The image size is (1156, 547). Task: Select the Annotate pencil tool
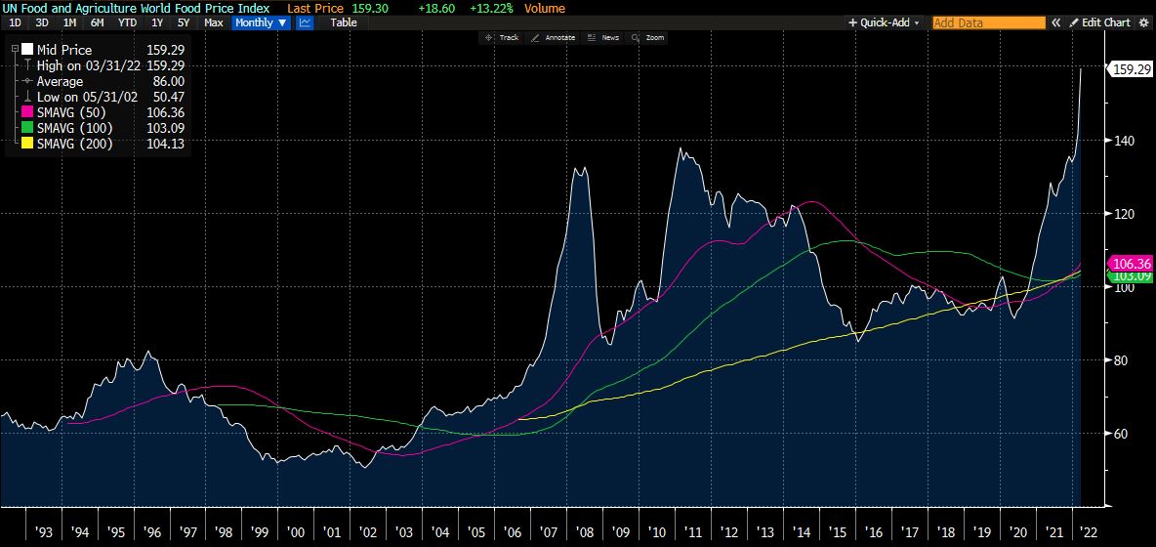(x=554, y=38)
